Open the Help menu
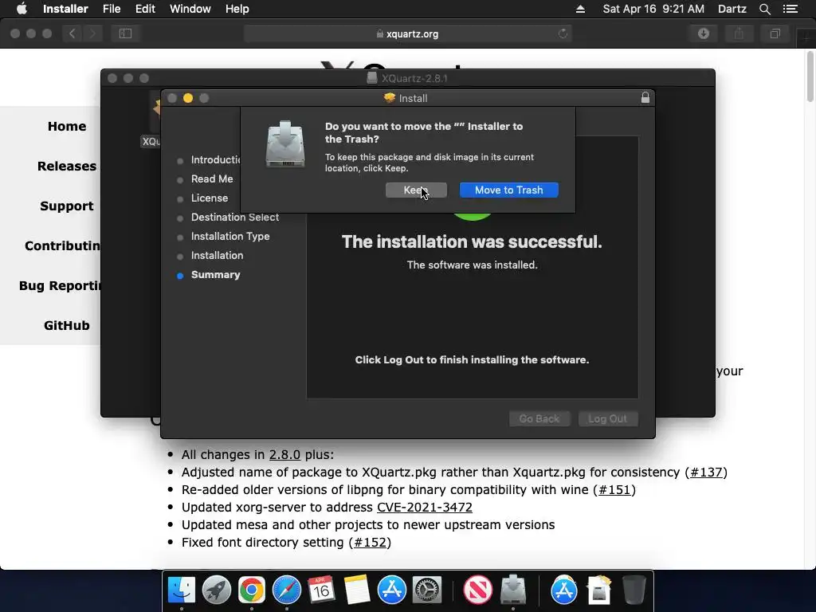This screenshot has height=612, width=816. pos(237,9)
